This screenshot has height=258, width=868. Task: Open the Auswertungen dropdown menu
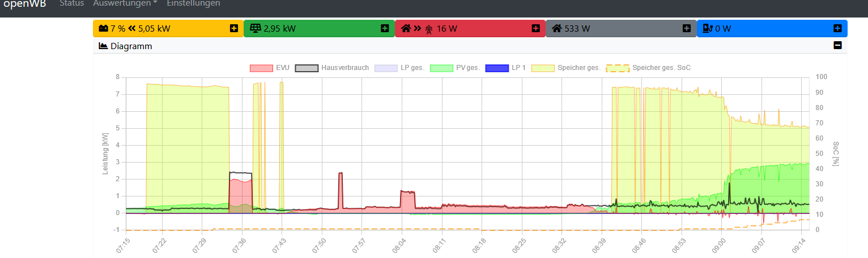[125, 3]
